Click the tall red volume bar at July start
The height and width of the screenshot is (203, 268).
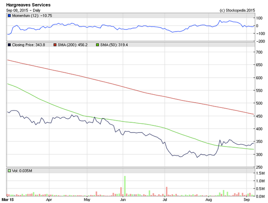(167, 192)
